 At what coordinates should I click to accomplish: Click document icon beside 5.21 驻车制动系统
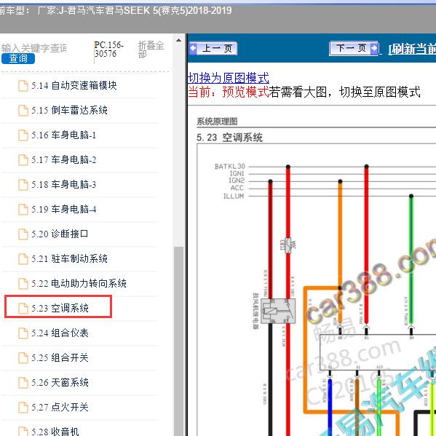tap(23, 259)
